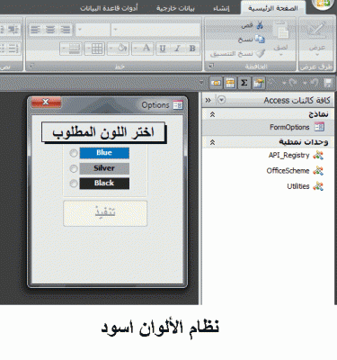Align text right in the ribbon
337x360 pixels.
pos(66,30)
